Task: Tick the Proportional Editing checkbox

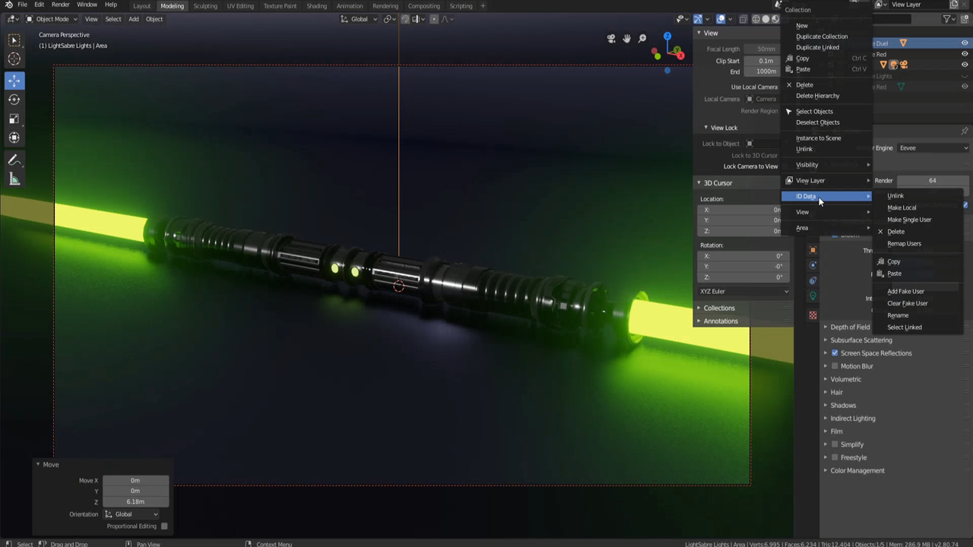Action: tap(164, 526)
